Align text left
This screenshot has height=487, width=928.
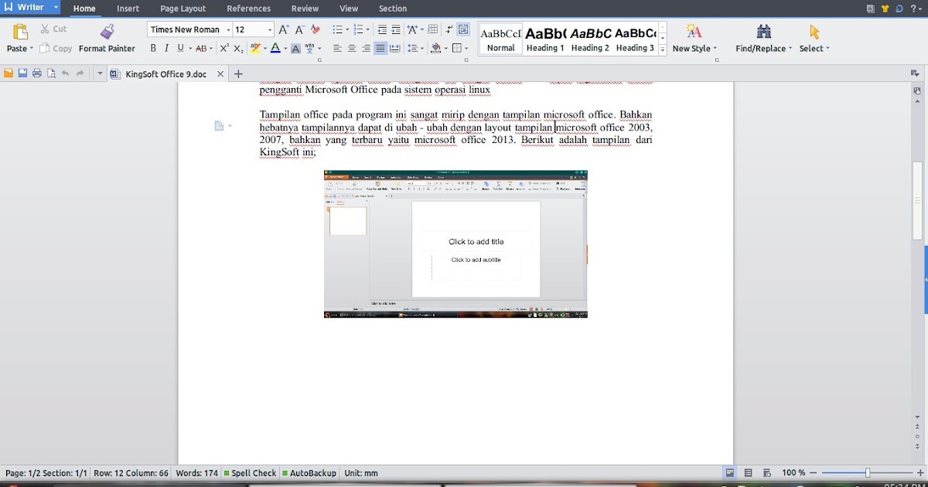[337, 48]
